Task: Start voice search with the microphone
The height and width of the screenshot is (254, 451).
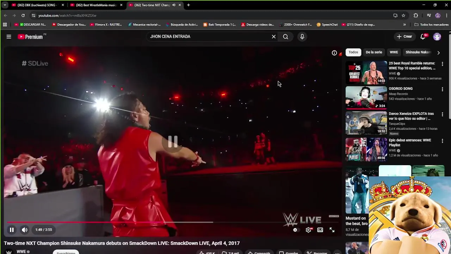Action: [302, 37]
